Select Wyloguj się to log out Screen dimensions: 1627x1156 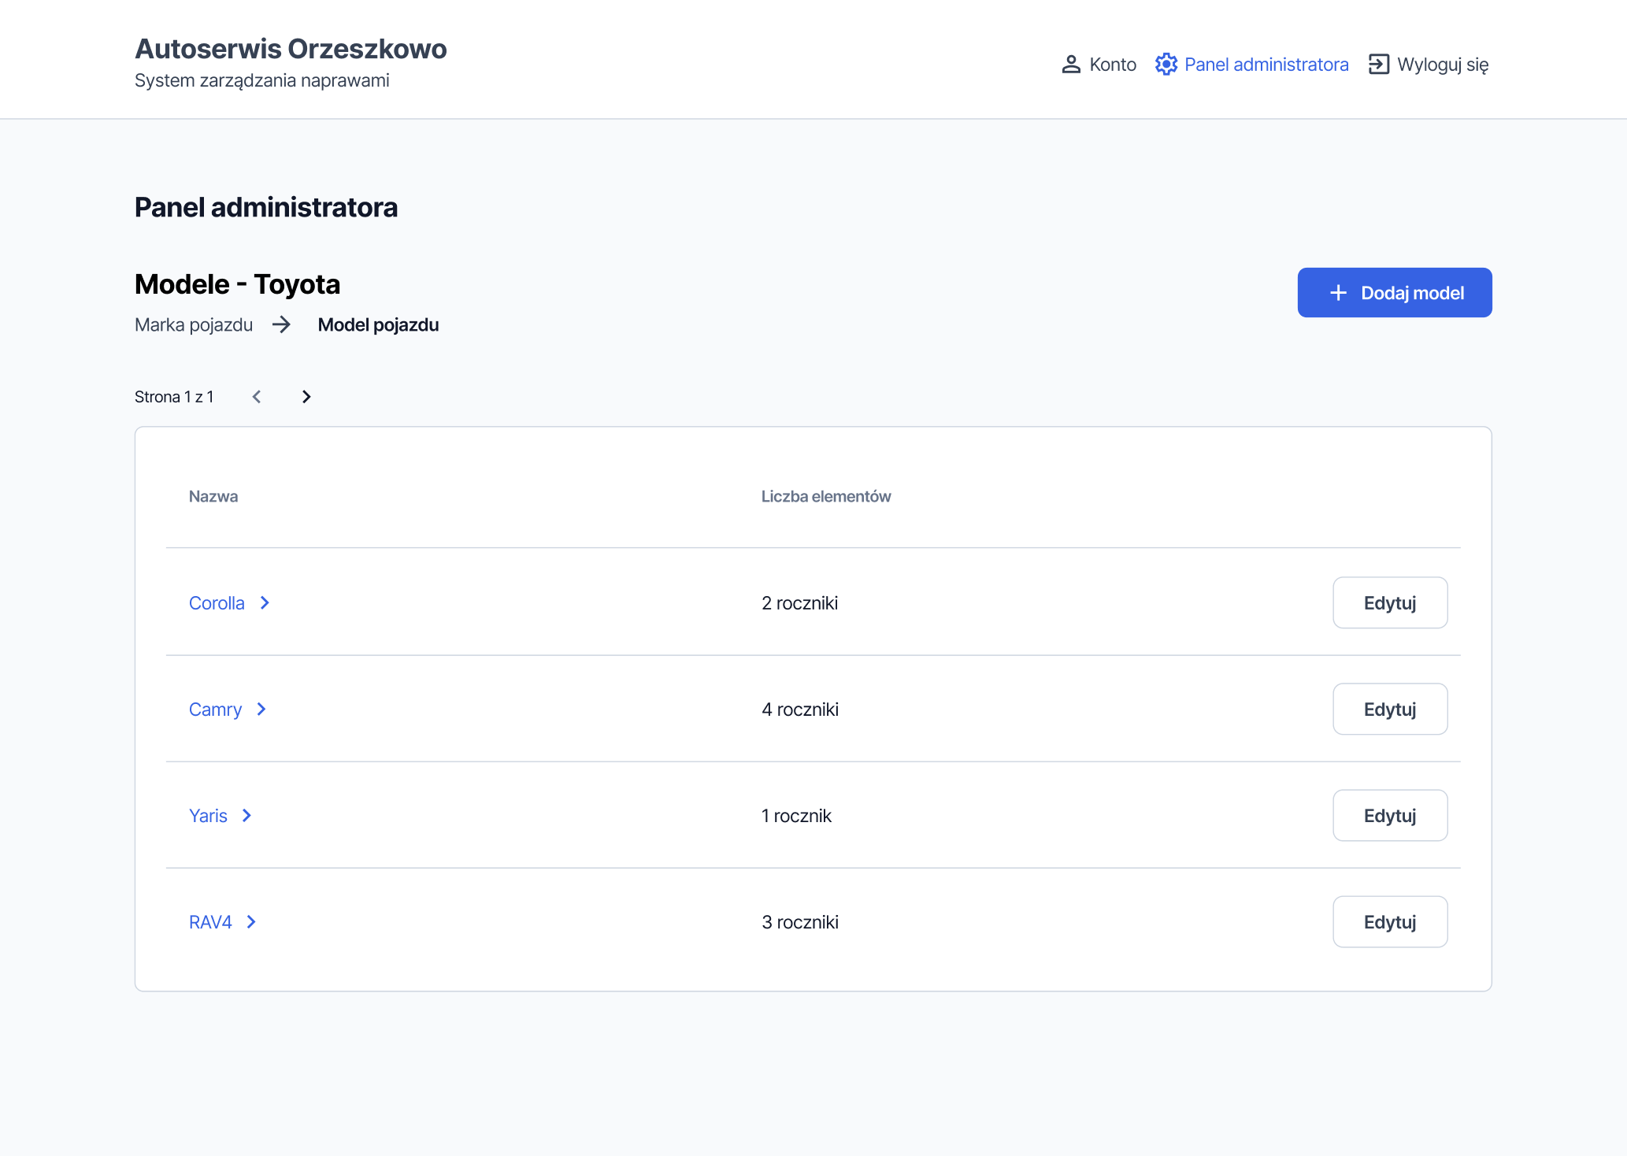point(1429,65)
